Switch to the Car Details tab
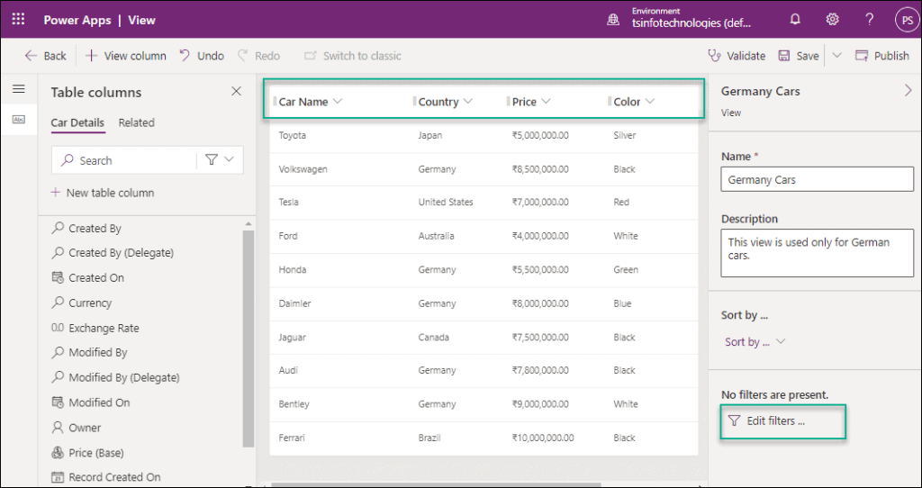The width and height of the screenshot is (922, 488). pos(77,122)
